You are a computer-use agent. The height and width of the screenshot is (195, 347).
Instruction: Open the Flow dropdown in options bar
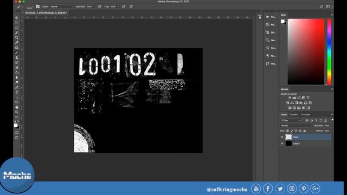(x=118, y=6)
